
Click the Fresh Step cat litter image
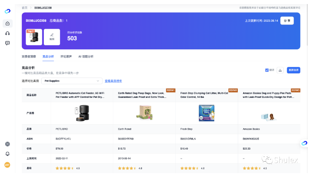(207, 113)
